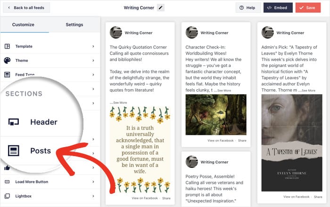The image size is (330, 207).
Task: Expand the Theme row arrow
Action: 93,61
